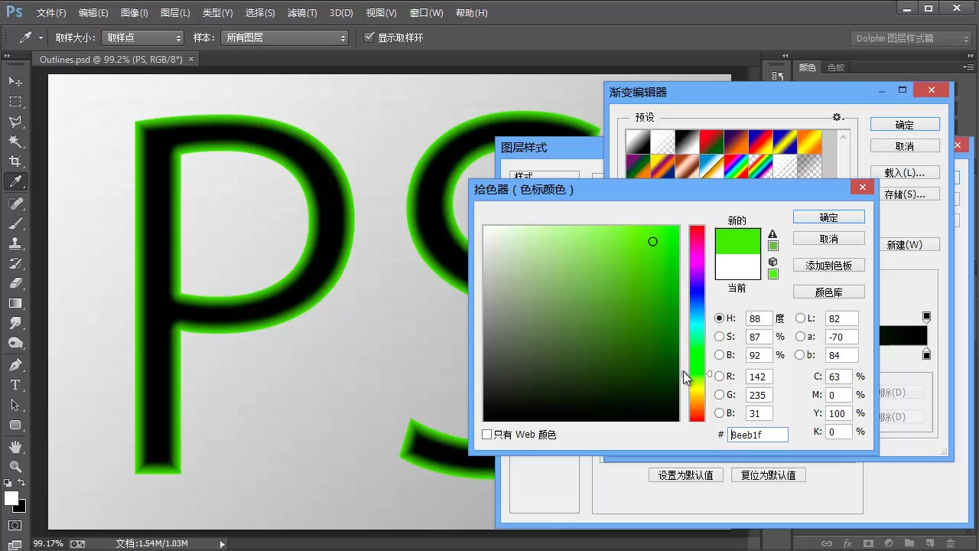The height and width of the screenshot is (551, 979).
Task: Select the Hand tool
Action: pyautogui.click(x=15, y=447)
